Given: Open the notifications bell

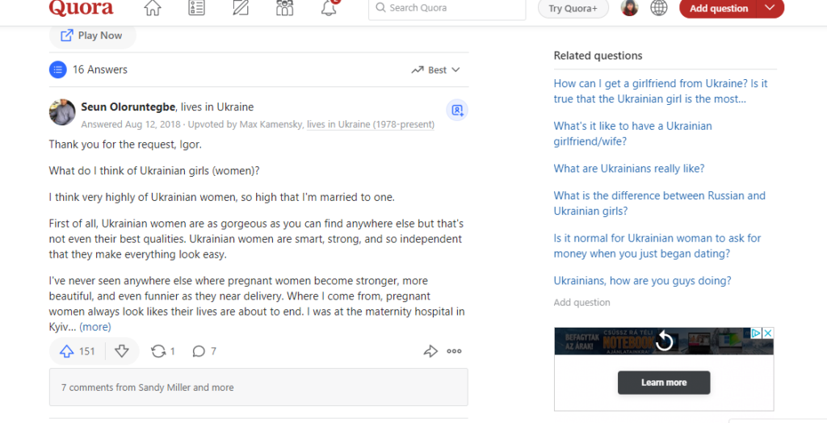Looking at the screenshot, I should (329, 9).
